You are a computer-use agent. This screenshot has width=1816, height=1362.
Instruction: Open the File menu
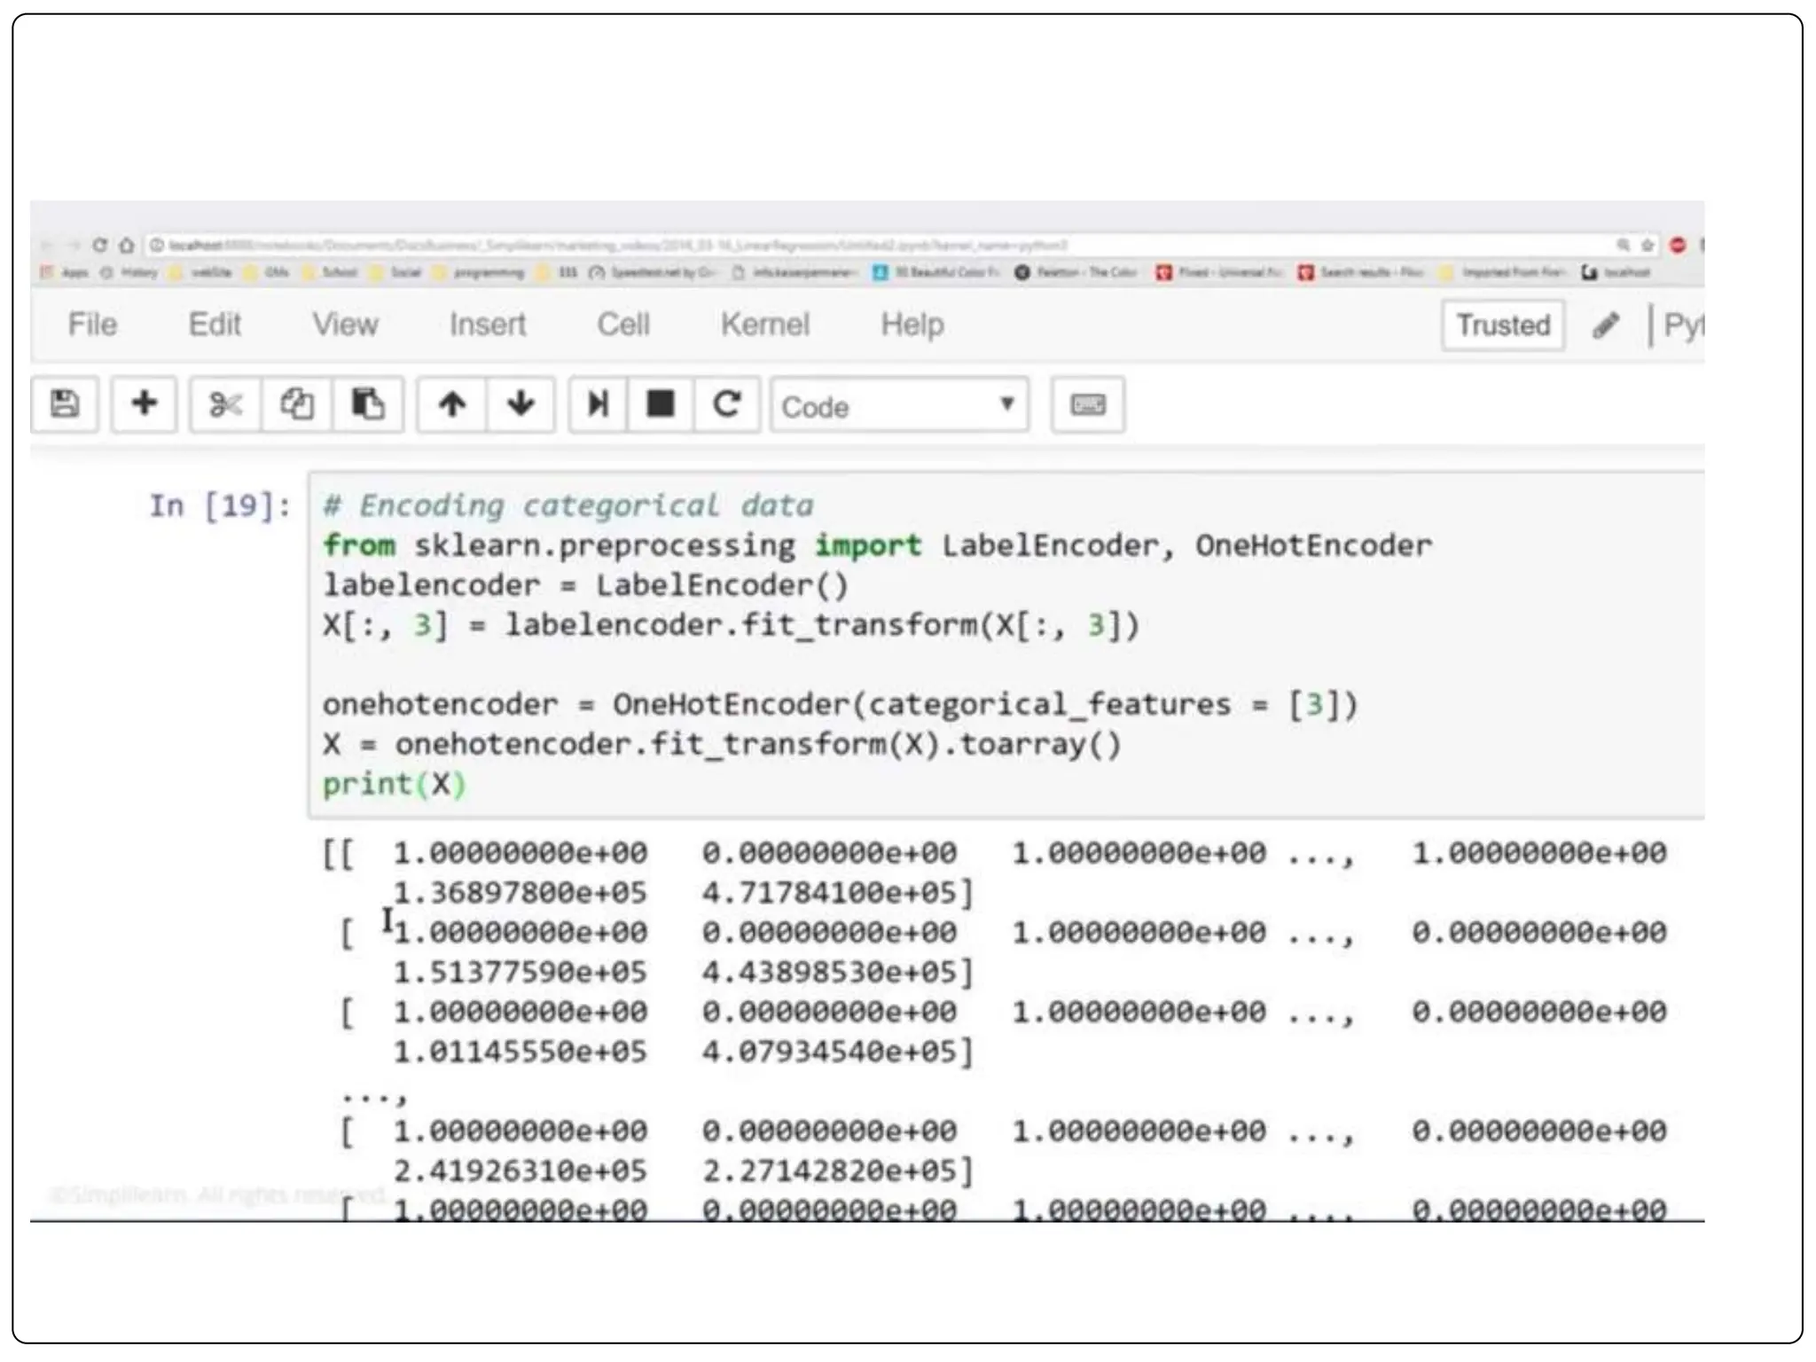(92, 325)
